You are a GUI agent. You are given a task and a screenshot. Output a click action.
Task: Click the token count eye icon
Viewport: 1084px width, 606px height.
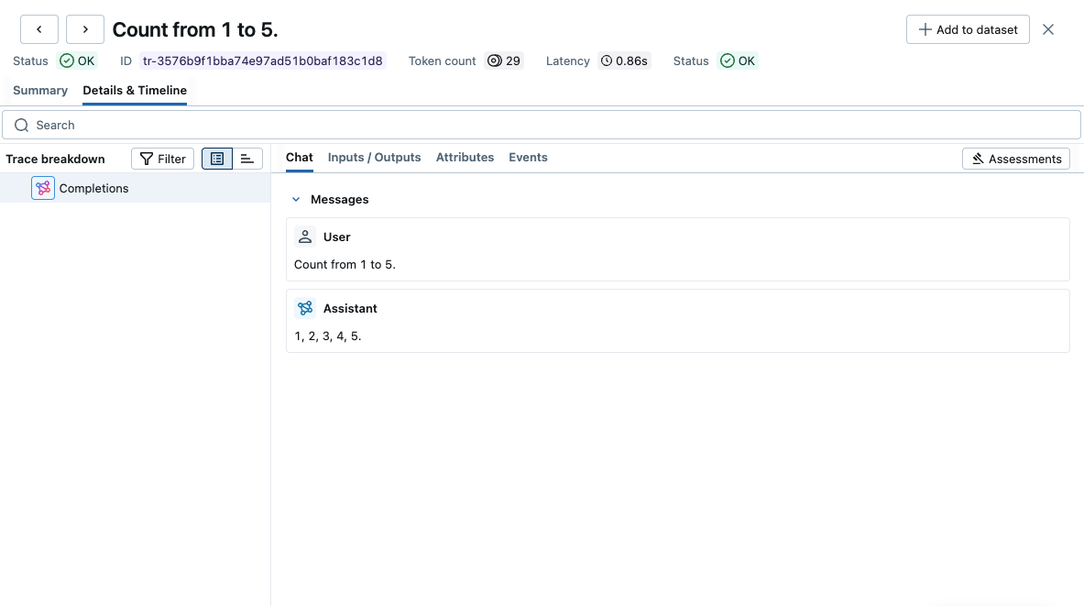pyautogui.click(x=495, y=61)
